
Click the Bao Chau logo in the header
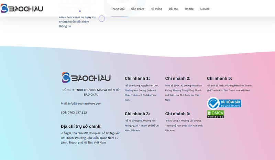tap(22, 8)
